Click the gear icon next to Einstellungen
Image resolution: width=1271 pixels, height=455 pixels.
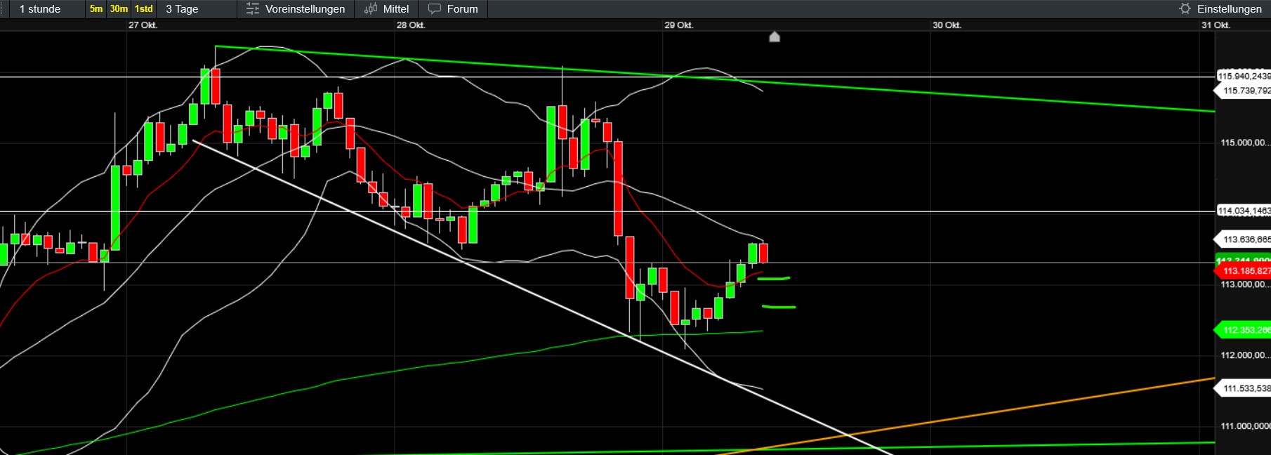(1185, 9)
